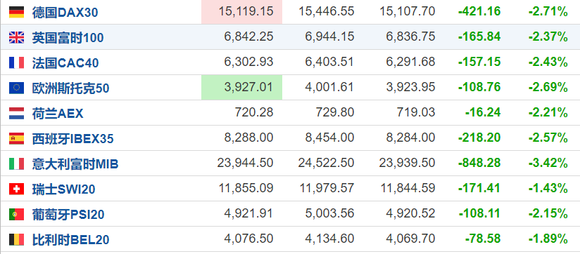Click the French flag icon

(x=16, y=62)
